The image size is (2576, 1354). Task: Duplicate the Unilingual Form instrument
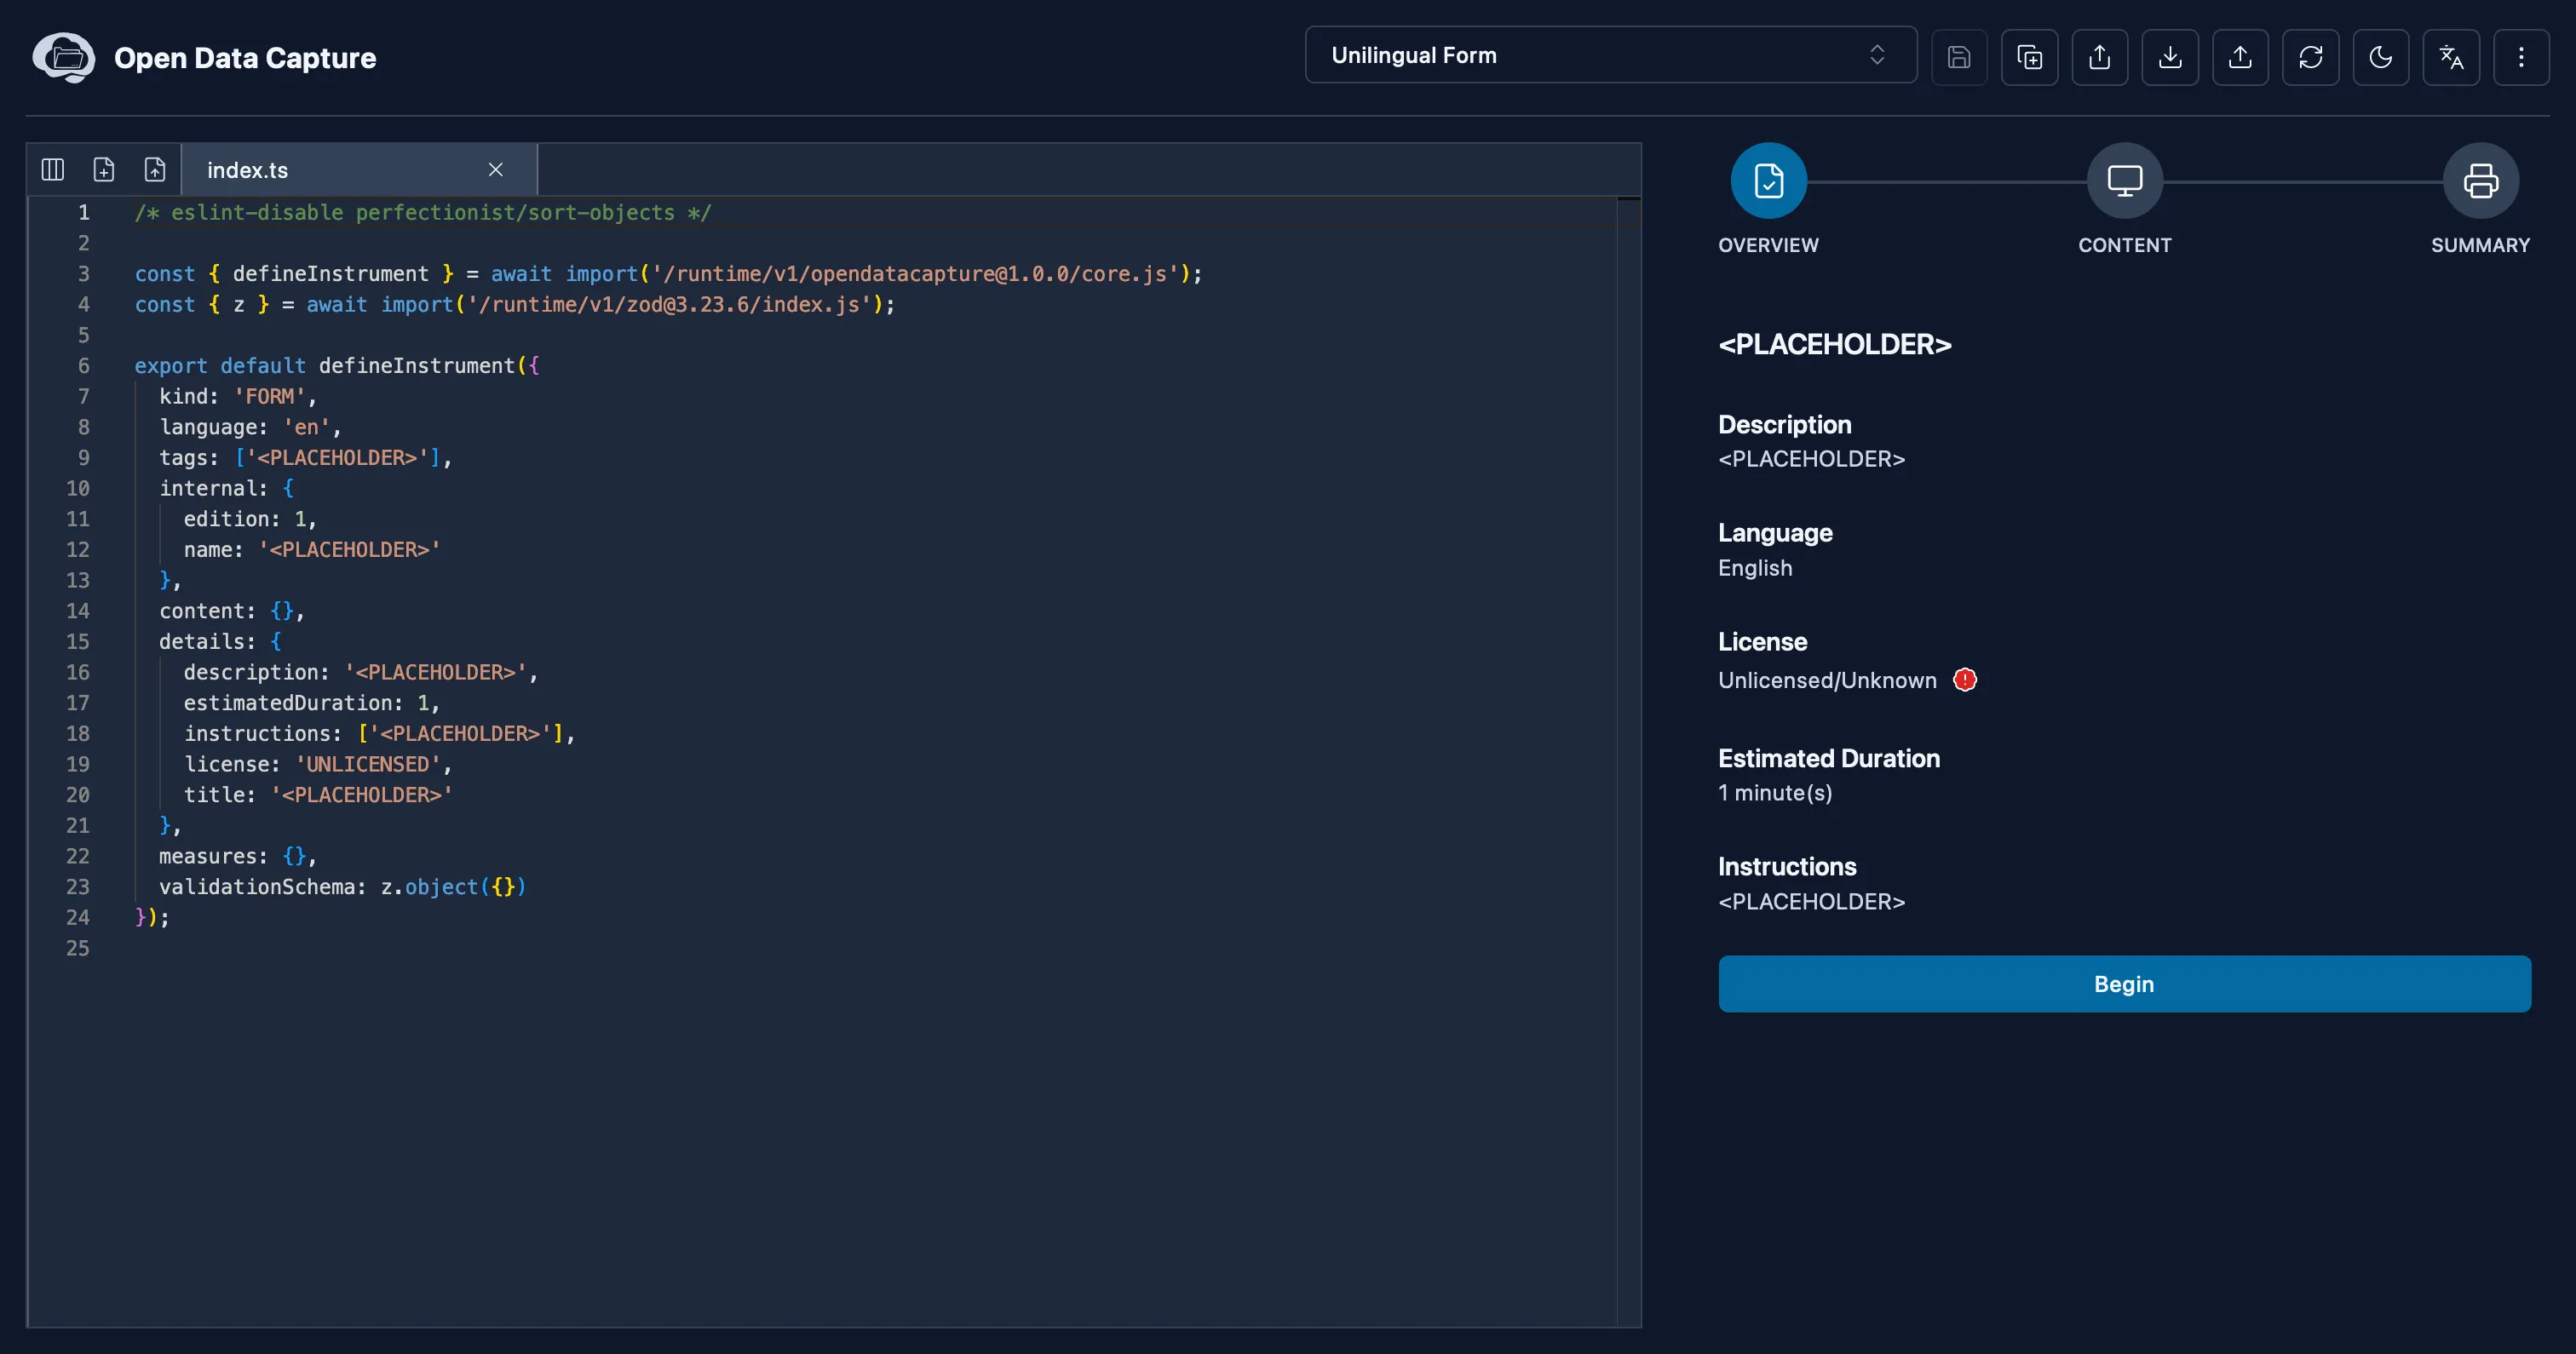pos(2030,57)
